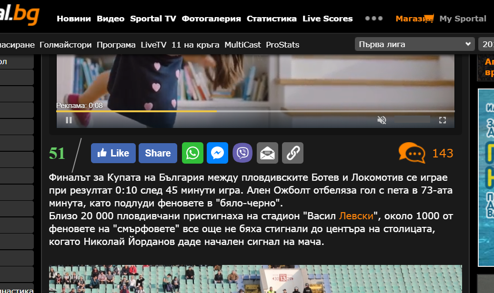
Task: Open My Sportal account
Action: point(463,19)
